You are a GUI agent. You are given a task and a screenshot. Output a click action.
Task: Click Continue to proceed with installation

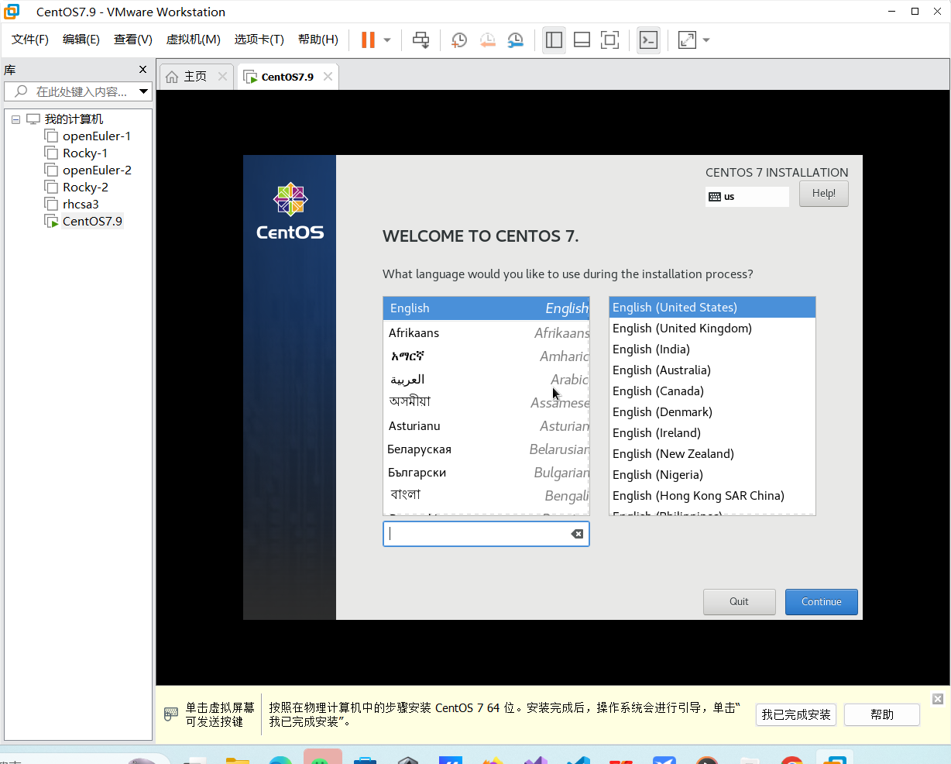pyautogui.click(x=822, y=602)
